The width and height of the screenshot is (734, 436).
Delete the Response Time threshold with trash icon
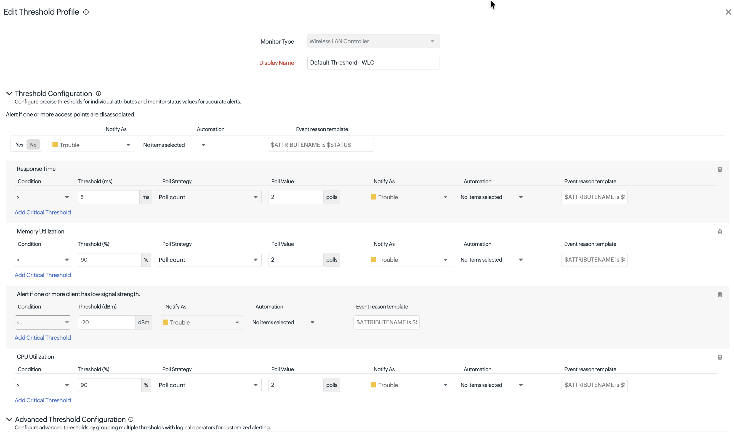pos(720,169)
